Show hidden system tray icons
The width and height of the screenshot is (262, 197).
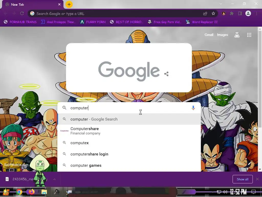click(x=213, y=192)
